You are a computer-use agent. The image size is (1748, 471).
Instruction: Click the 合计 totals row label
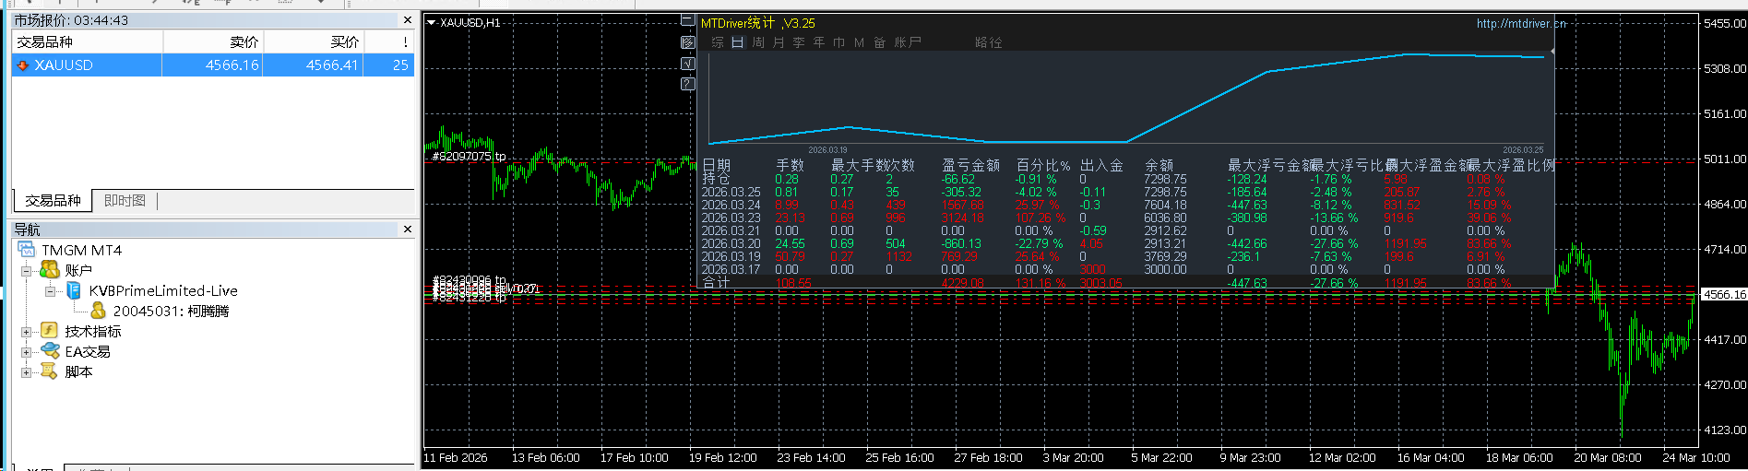[716, 282]
